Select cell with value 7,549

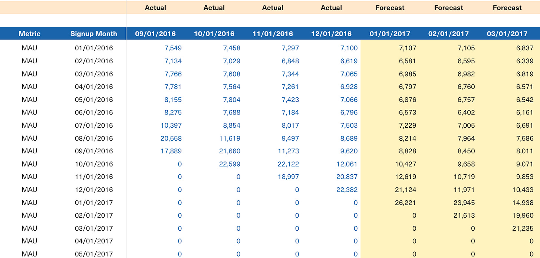173,48
